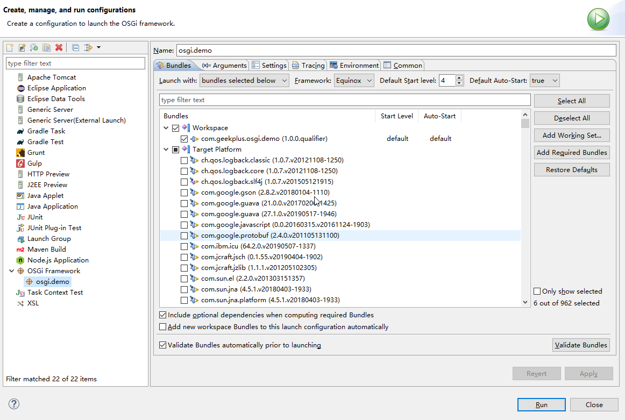The height and width of the screenshot is (420, 625).
Task: Toggle the Target Platform group checkbox
Action: tap(175, 150)
